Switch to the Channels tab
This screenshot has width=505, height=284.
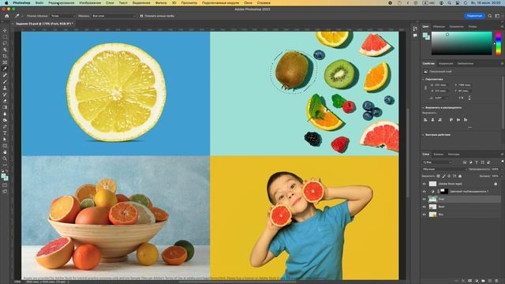(x=439, y=155)
